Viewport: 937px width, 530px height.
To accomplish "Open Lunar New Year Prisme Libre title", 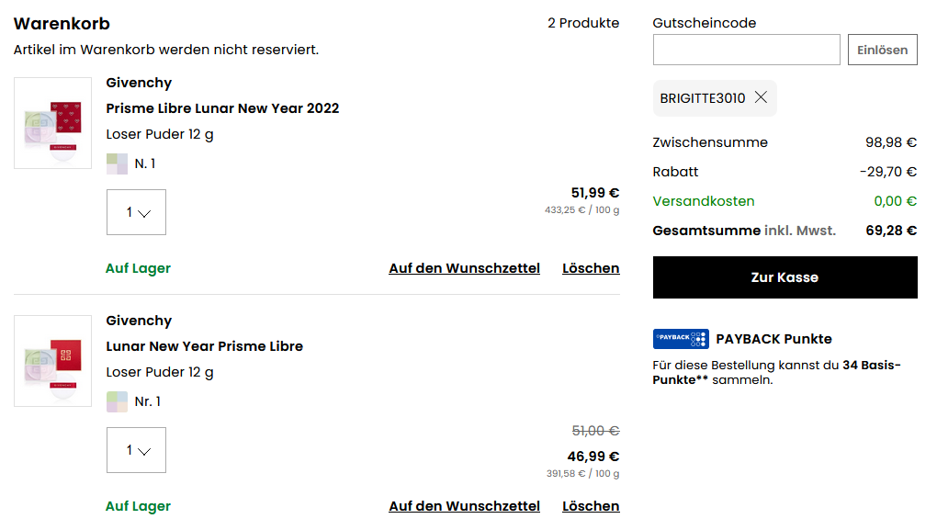I will [204, 346].
